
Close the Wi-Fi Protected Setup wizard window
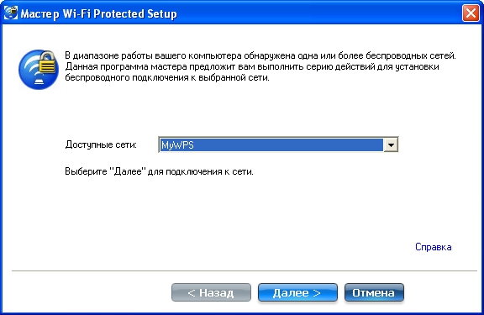click(471, 13)
